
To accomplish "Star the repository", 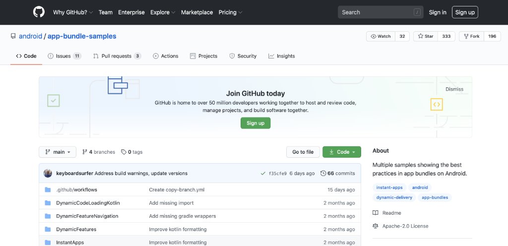I will pos(426,36).
